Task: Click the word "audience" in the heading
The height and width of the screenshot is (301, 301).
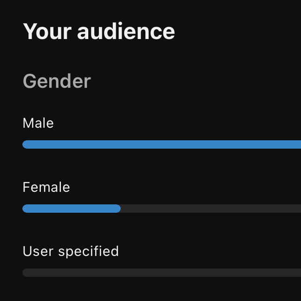Action: pyautogui.click(x=126, y=32)
